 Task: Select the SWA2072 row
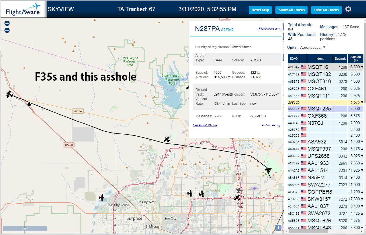325,213
